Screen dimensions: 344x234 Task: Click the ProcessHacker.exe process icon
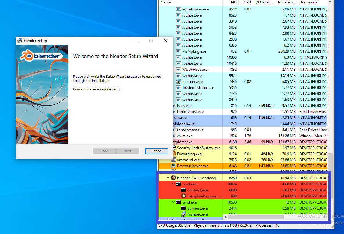tap(173, 166)
